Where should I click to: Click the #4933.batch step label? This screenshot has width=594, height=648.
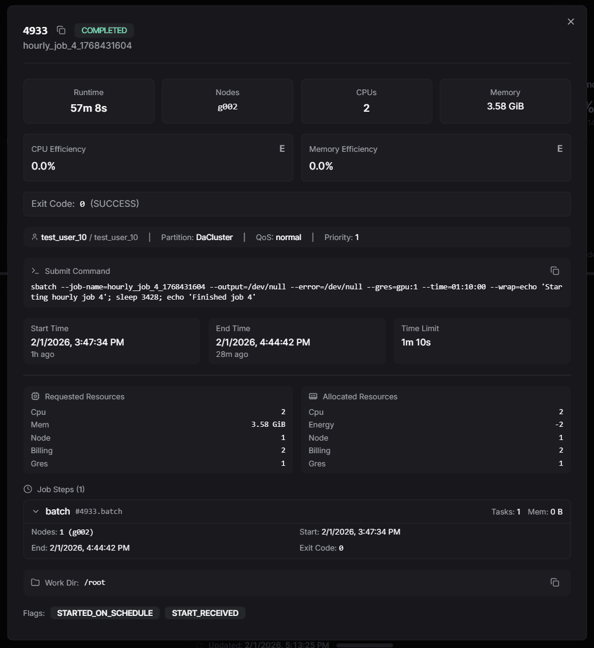[x=97, y=512]
